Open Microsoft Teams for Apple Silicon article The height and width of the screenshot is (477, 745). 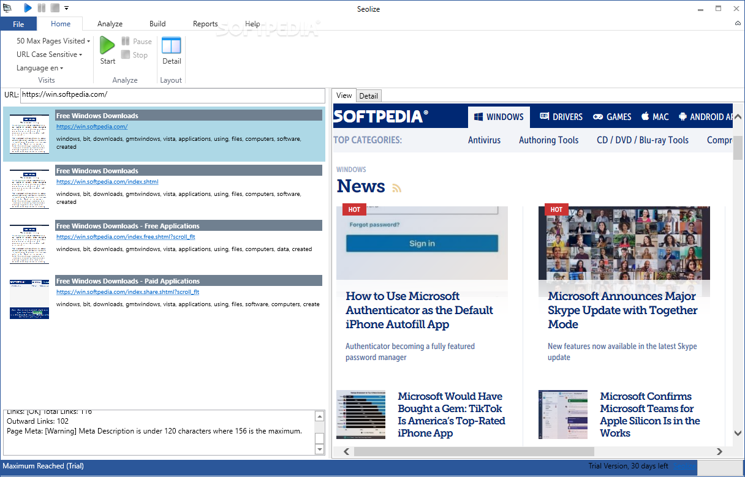click(x=650, y=415)
